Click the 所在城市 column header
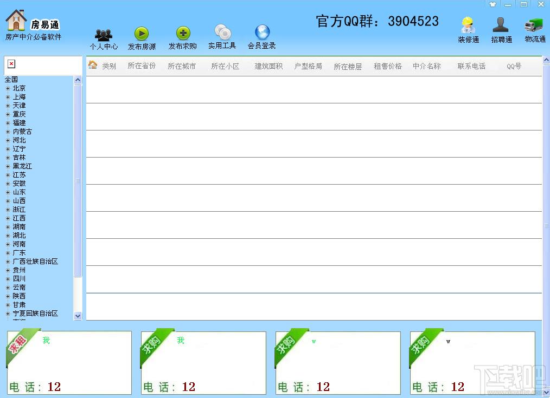This screenshot has height=398, width=550. pos(182,67)
